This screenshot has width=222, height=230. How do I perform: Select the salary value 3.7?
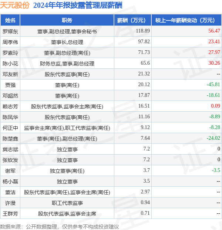tap(147, 170)
